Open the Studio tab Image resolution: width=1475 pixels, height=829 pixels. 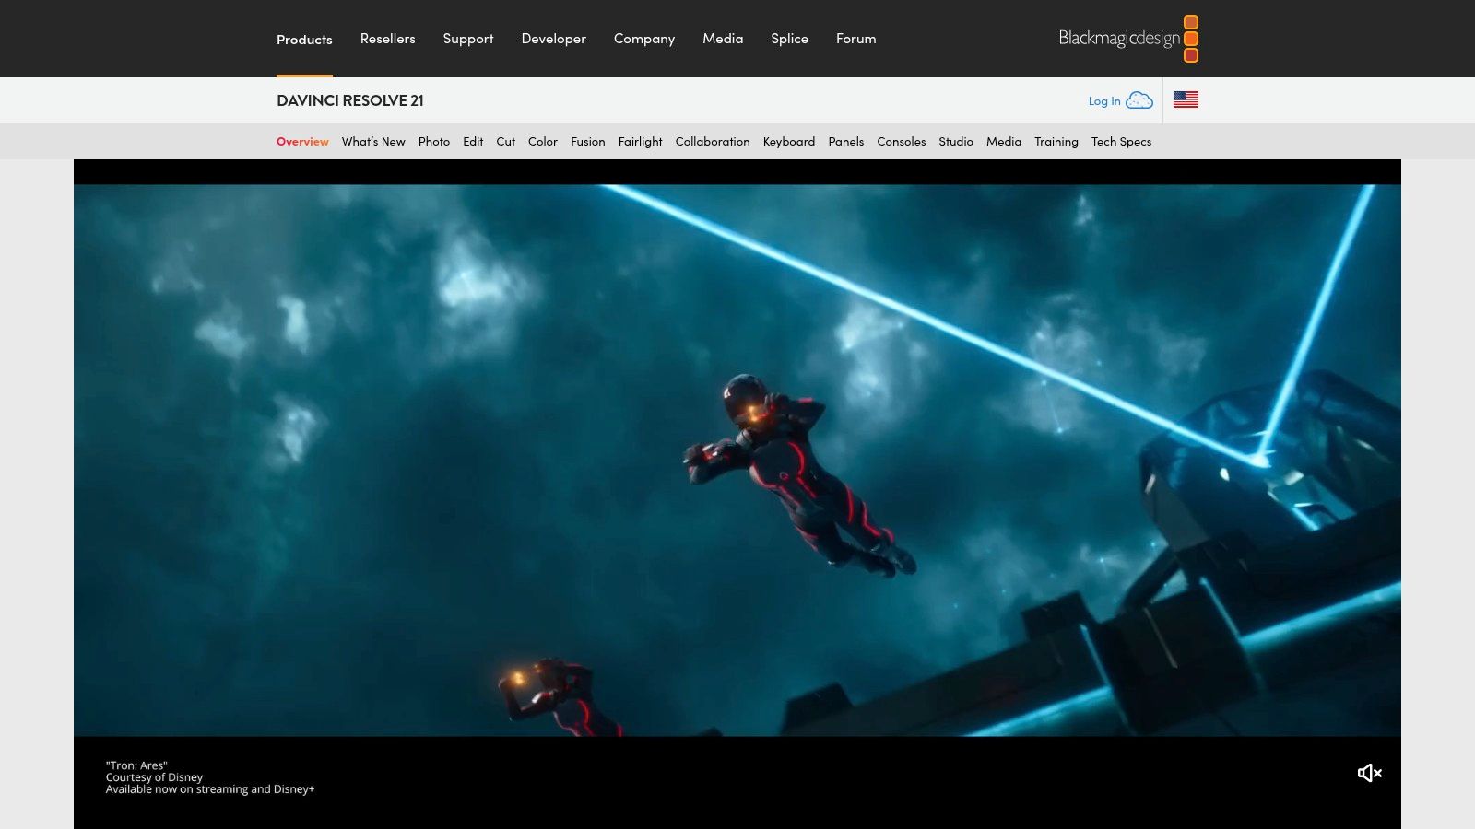pyautogui.click(x=956, y=142)
